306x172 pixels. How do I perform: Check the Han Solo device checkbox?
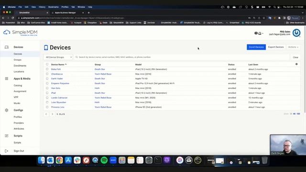tap(47, 88)
